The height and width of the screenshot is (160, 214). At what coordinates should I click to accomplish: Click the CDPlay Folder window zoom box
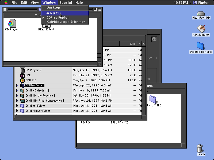95,10
